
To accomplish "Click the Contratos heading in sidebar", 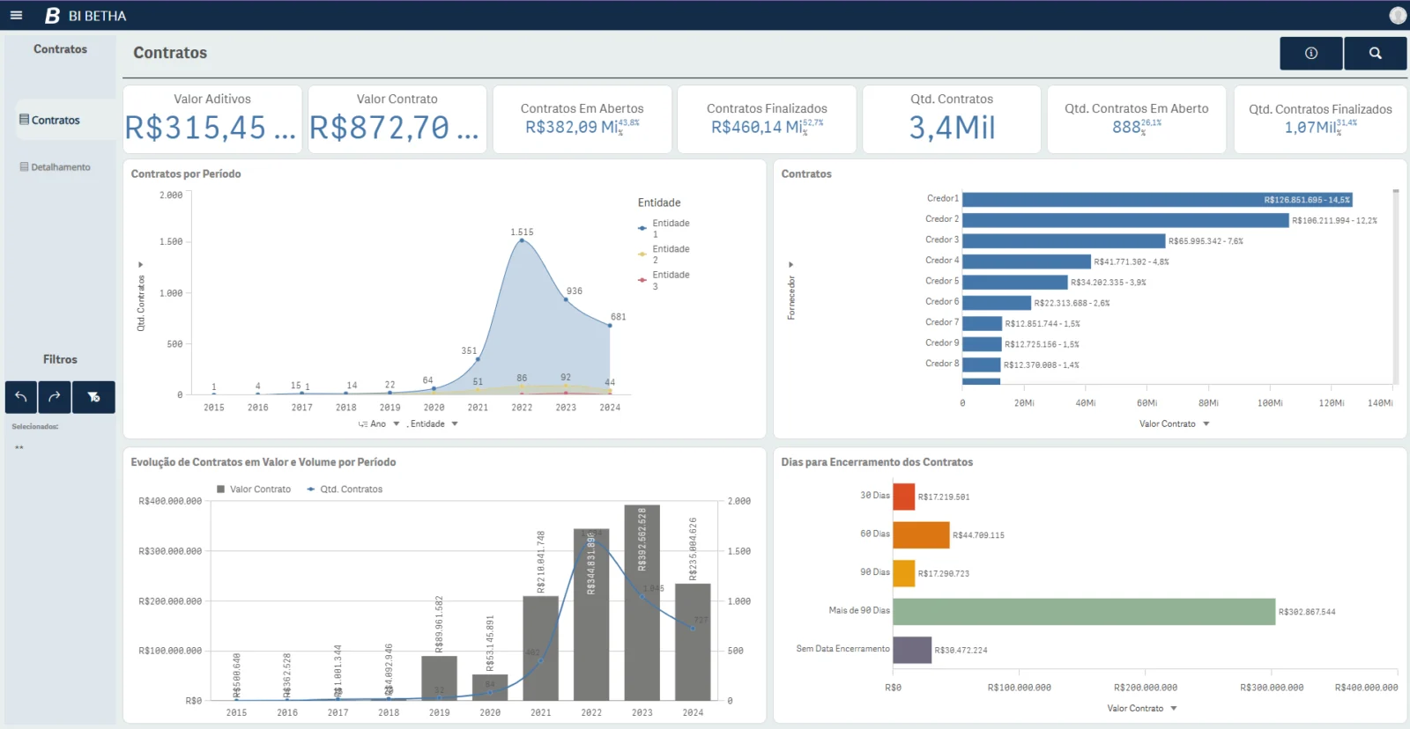I will 60,49.
